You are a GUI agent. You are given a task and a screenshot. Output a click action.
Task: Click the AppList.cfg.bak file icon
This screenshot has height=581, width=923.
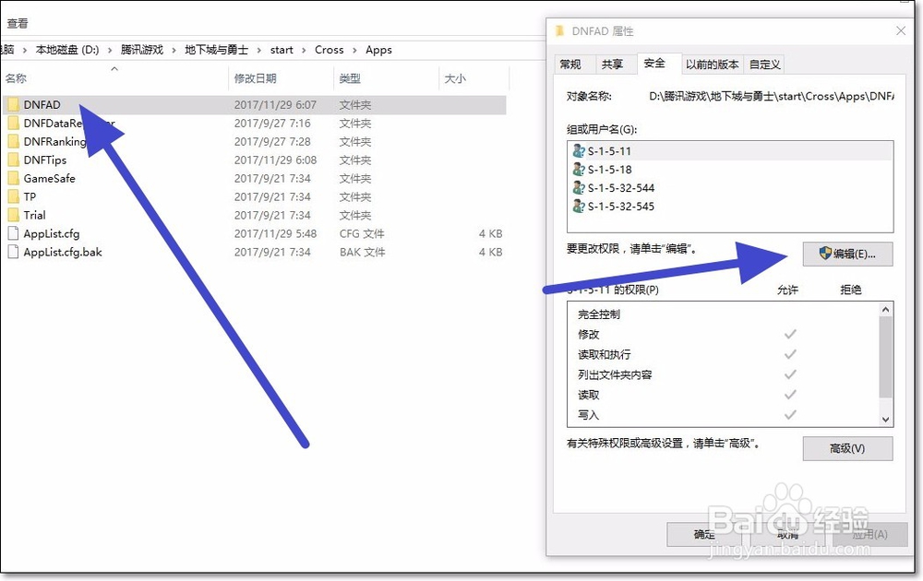[13, 252]
